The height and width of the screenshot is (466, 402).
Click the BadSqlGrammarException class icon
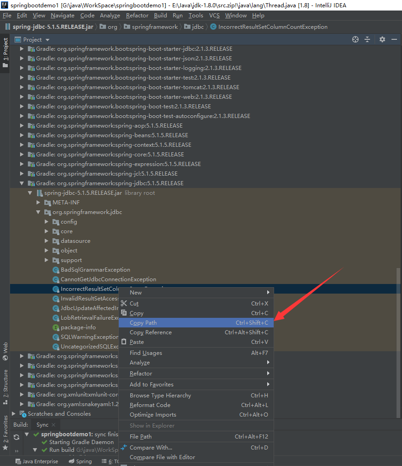(56, 270)
